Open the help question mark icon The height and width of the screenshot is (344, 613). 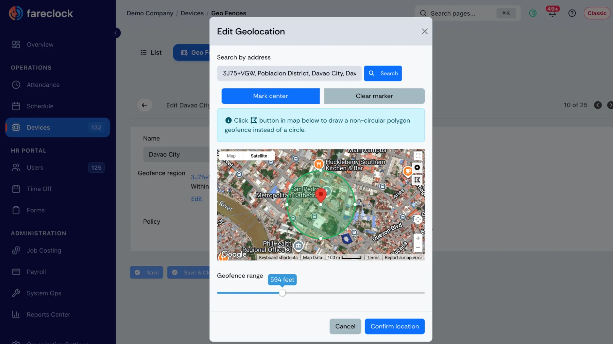[572, 13]
